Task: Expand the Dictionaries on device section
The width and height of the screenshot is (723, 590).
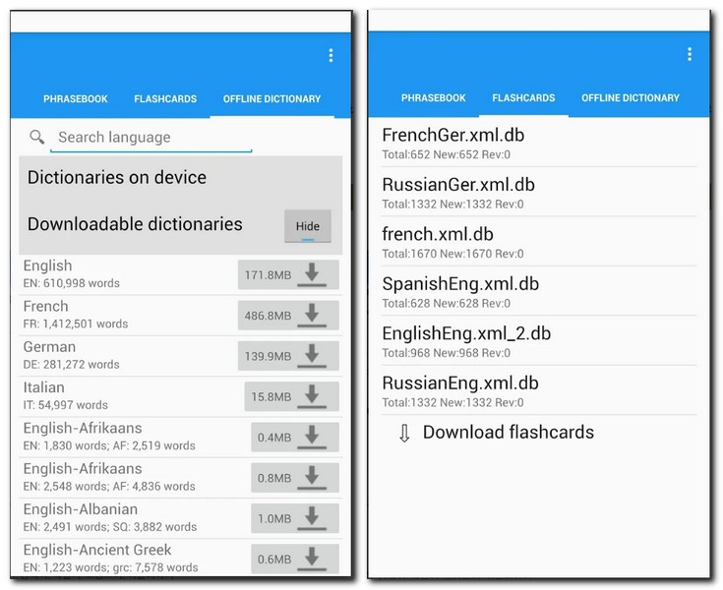Action: point(117,178)
